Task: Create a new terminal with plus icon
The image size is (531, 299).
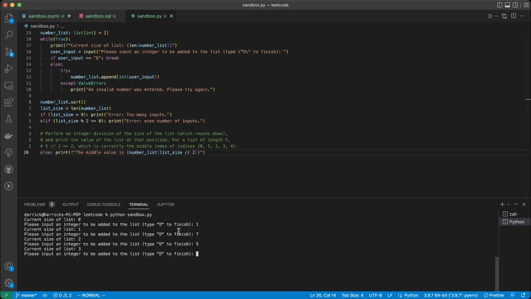Action: point(502,204)
